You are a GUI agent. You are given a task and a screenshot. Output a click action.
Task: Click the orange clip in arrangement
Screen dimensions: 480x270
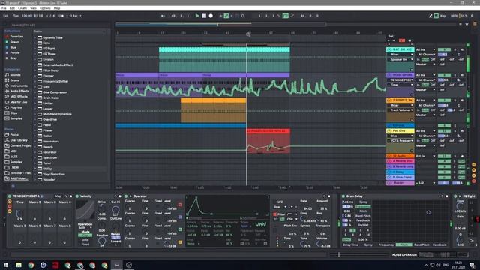coord(213,110)
